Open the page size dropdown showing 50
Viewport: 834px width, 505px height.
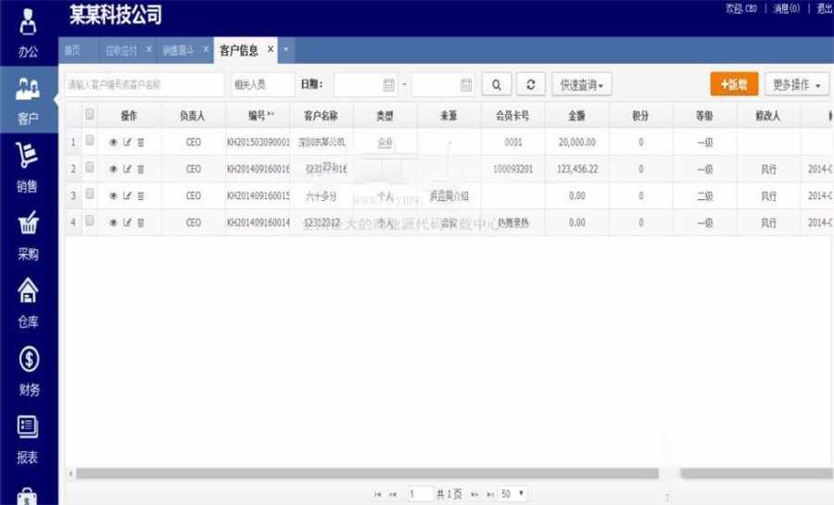(x=512, y=494)
